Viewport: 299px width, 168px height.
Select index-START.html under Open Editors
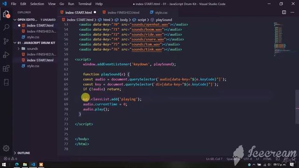tap(40, 25)
